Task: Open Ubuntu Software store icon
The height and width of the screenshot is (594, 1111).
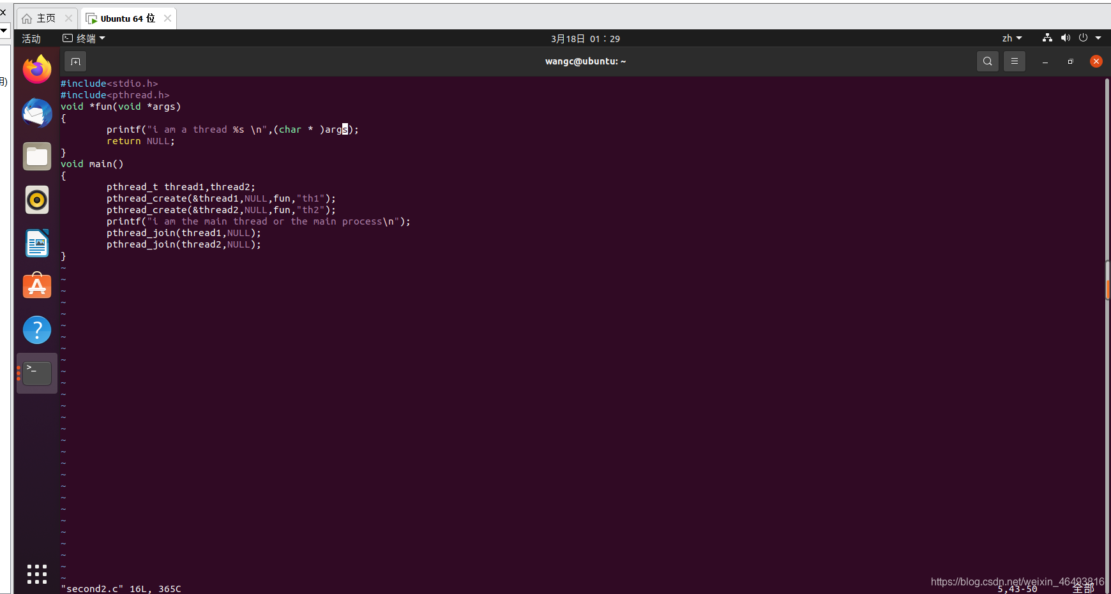Action: tap(37, 286)
